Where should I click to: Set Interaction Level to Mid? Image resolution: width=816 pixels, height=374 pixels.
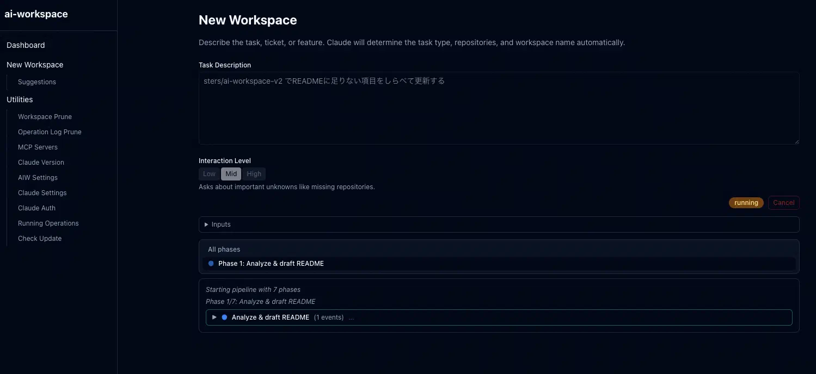tap(231, 174)
